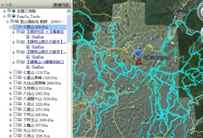203x138 pixels.
Task: Click the folder icon of 九仙山西南峰 2940.00m
Action: tap(20, 83)
